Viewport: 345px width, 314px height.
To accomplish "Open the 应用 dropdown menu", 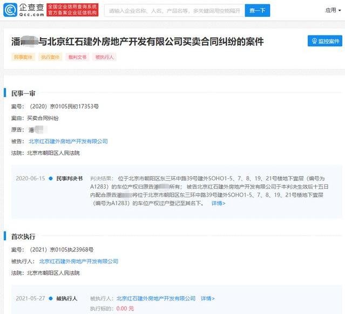I will 333,10.
